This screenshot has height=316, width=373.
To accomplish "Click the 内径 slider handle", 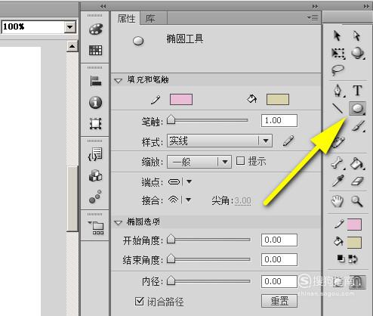I will coord(171,280).
